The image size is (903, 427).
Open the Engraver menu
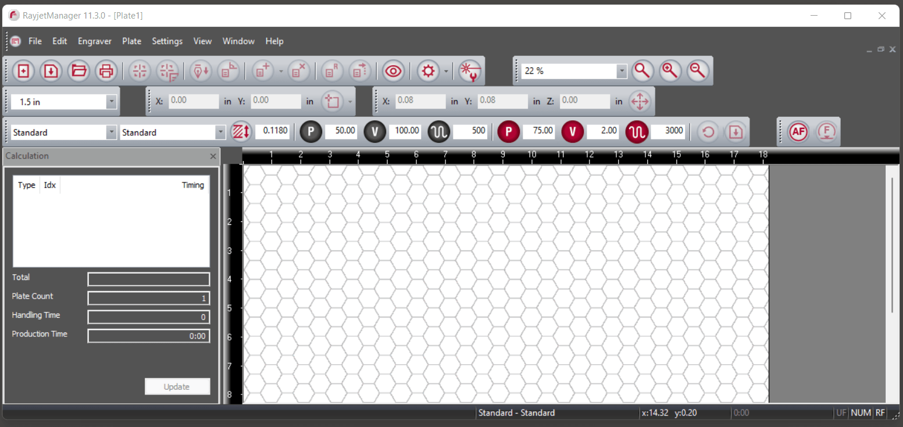pyautogui.click(x=94, y=41)
